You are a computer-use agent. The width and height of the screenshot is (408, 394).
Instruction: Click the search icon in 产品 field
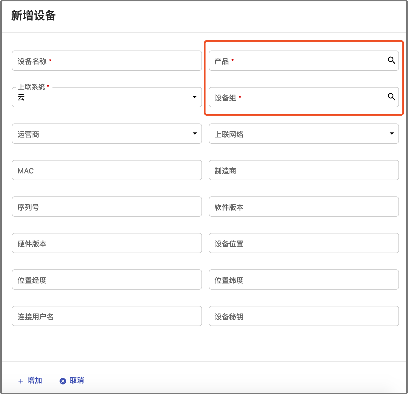[x=391, y=60]
